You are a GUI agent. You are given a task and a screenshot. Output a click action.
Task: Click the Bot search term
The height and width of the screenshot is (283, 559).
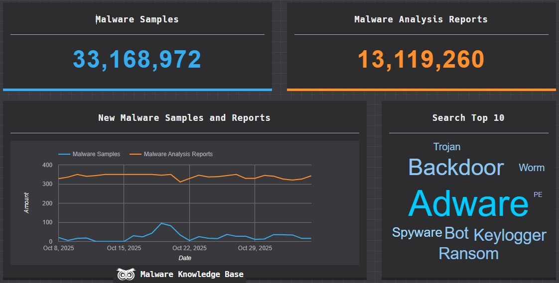click(456, 233)
